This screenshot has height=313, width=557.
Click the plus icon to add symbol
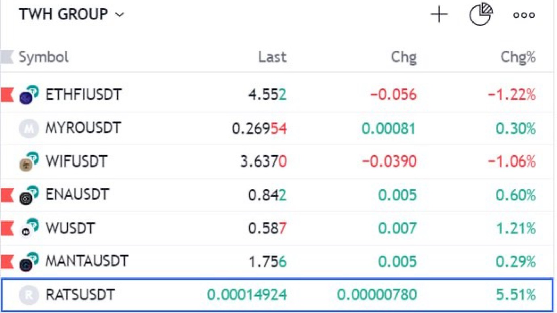tap(439, 15)
